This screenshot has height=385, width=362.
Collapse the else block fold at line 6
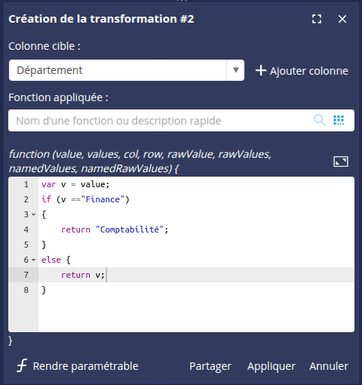[33, 260]
